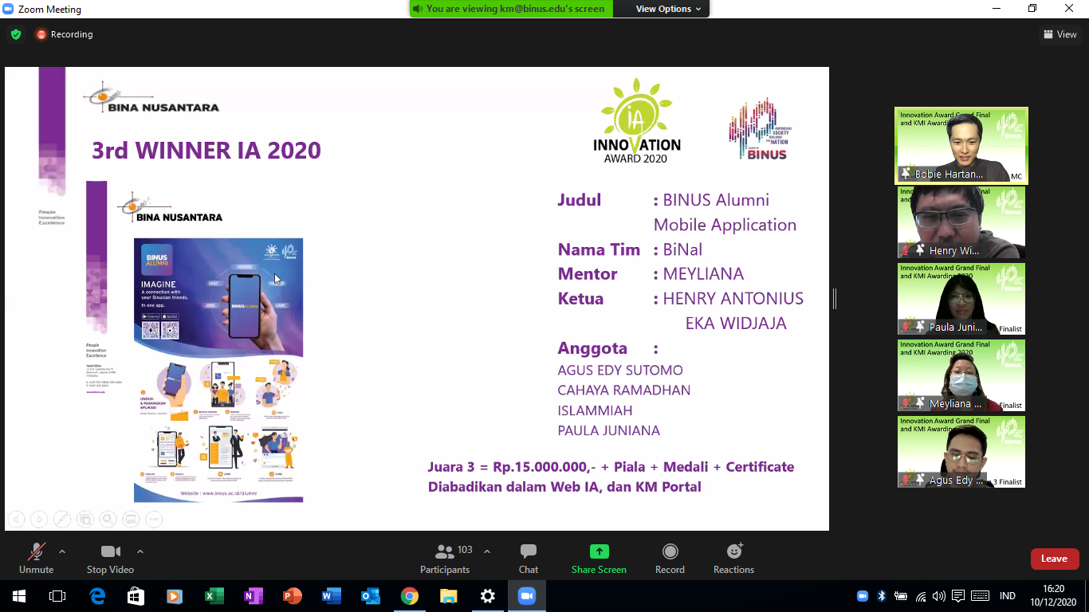Select Agus Edy video thumbnail

(x=961, y=452)
